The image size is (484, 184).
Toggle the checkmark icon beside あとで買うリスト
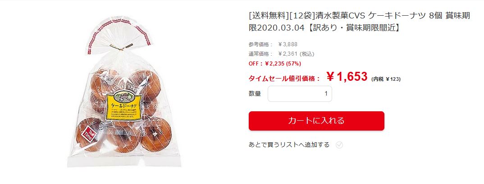(x=339, y=145)
